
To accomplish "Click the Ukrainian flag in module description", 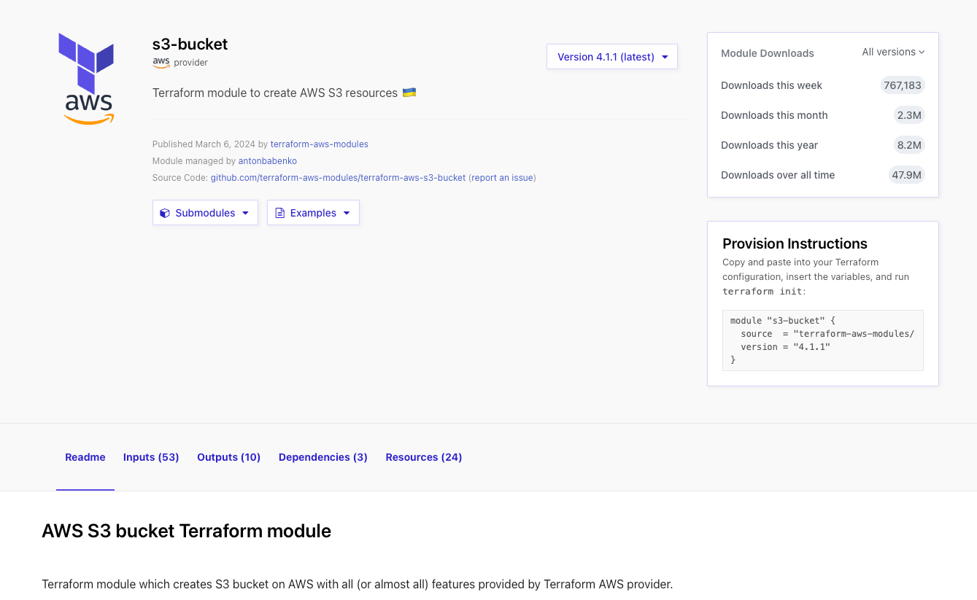I will pyautogui.click(x=409, y=93).
